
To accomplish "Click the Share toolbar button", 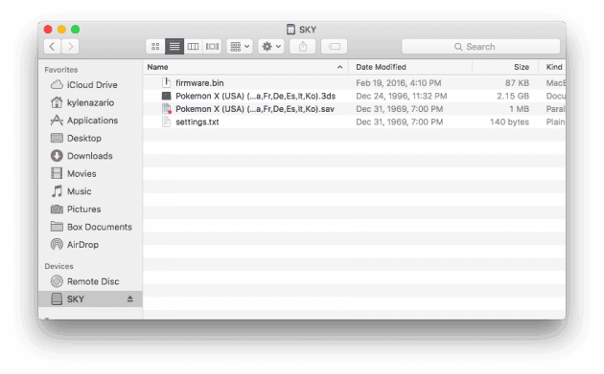I will (303, 47).
